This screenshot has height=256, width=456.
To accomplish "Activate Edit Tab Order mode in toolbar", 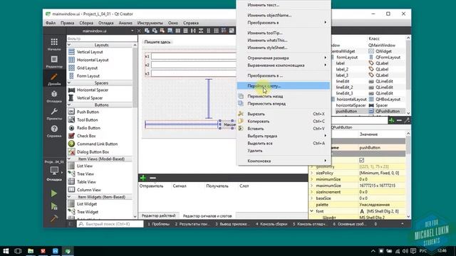I will pos(170,31).
